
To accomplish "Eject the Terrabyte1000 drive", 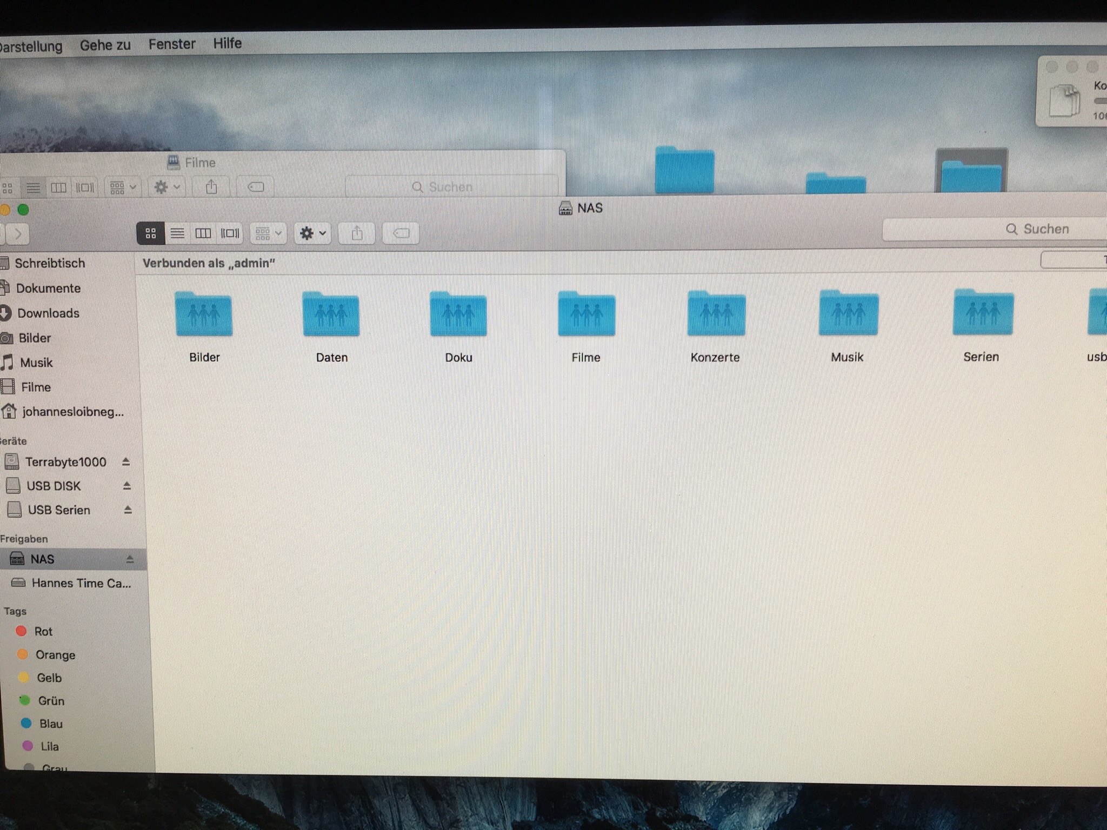I will point(126,461).
